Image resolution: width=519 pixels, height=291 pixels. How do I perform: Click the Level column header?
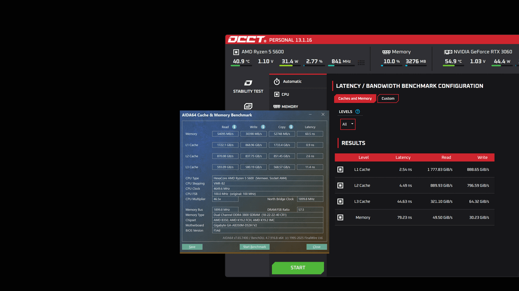363,158
